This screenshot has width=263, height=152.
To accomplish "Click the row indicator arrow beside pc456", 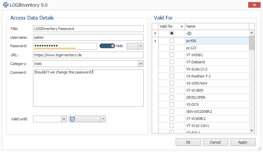I will click(x=155, y=41).
